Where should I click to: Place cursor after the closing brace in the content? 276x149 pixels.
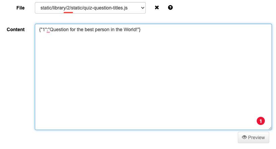click(x=141, y=29)
